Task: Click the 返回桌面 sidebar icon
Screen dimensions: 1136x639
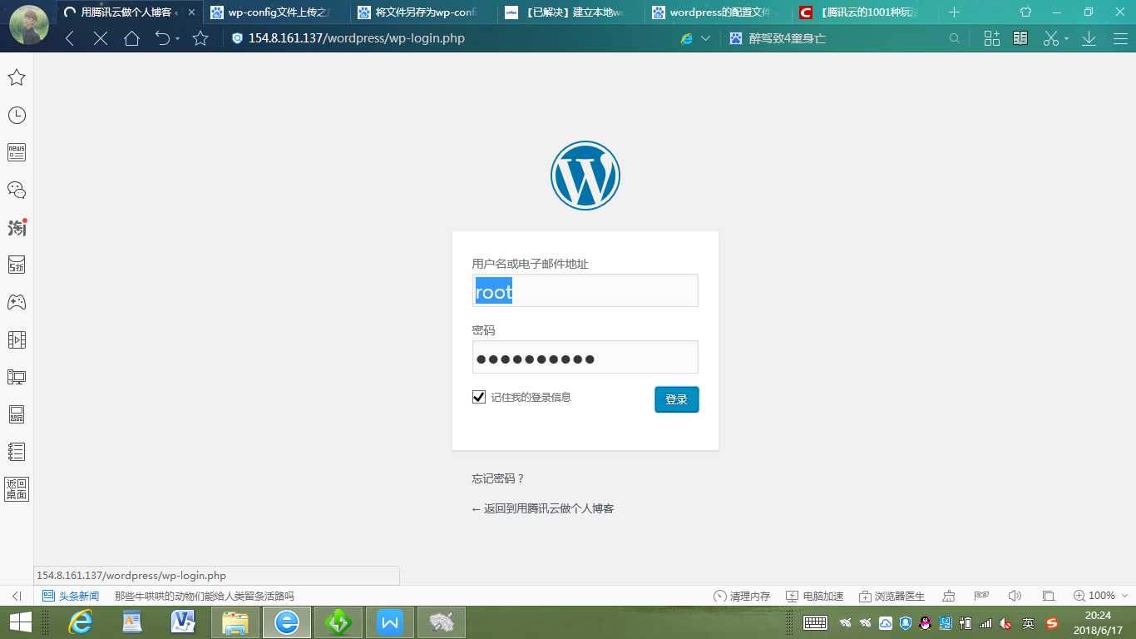Action: [x=17, y=489]
